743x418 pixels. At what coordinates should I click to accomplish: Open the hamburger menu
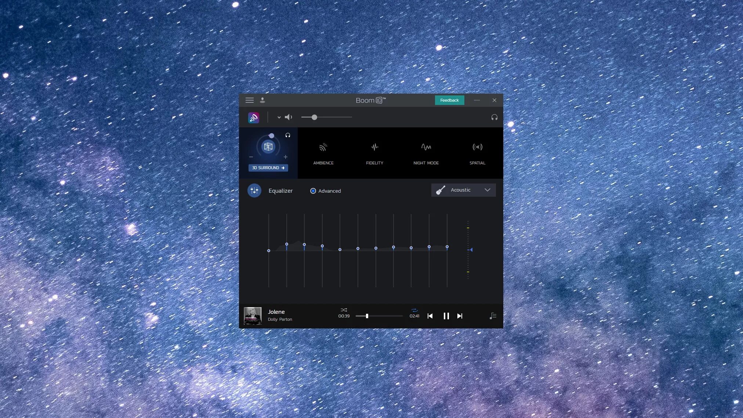(x=250, y=100)
